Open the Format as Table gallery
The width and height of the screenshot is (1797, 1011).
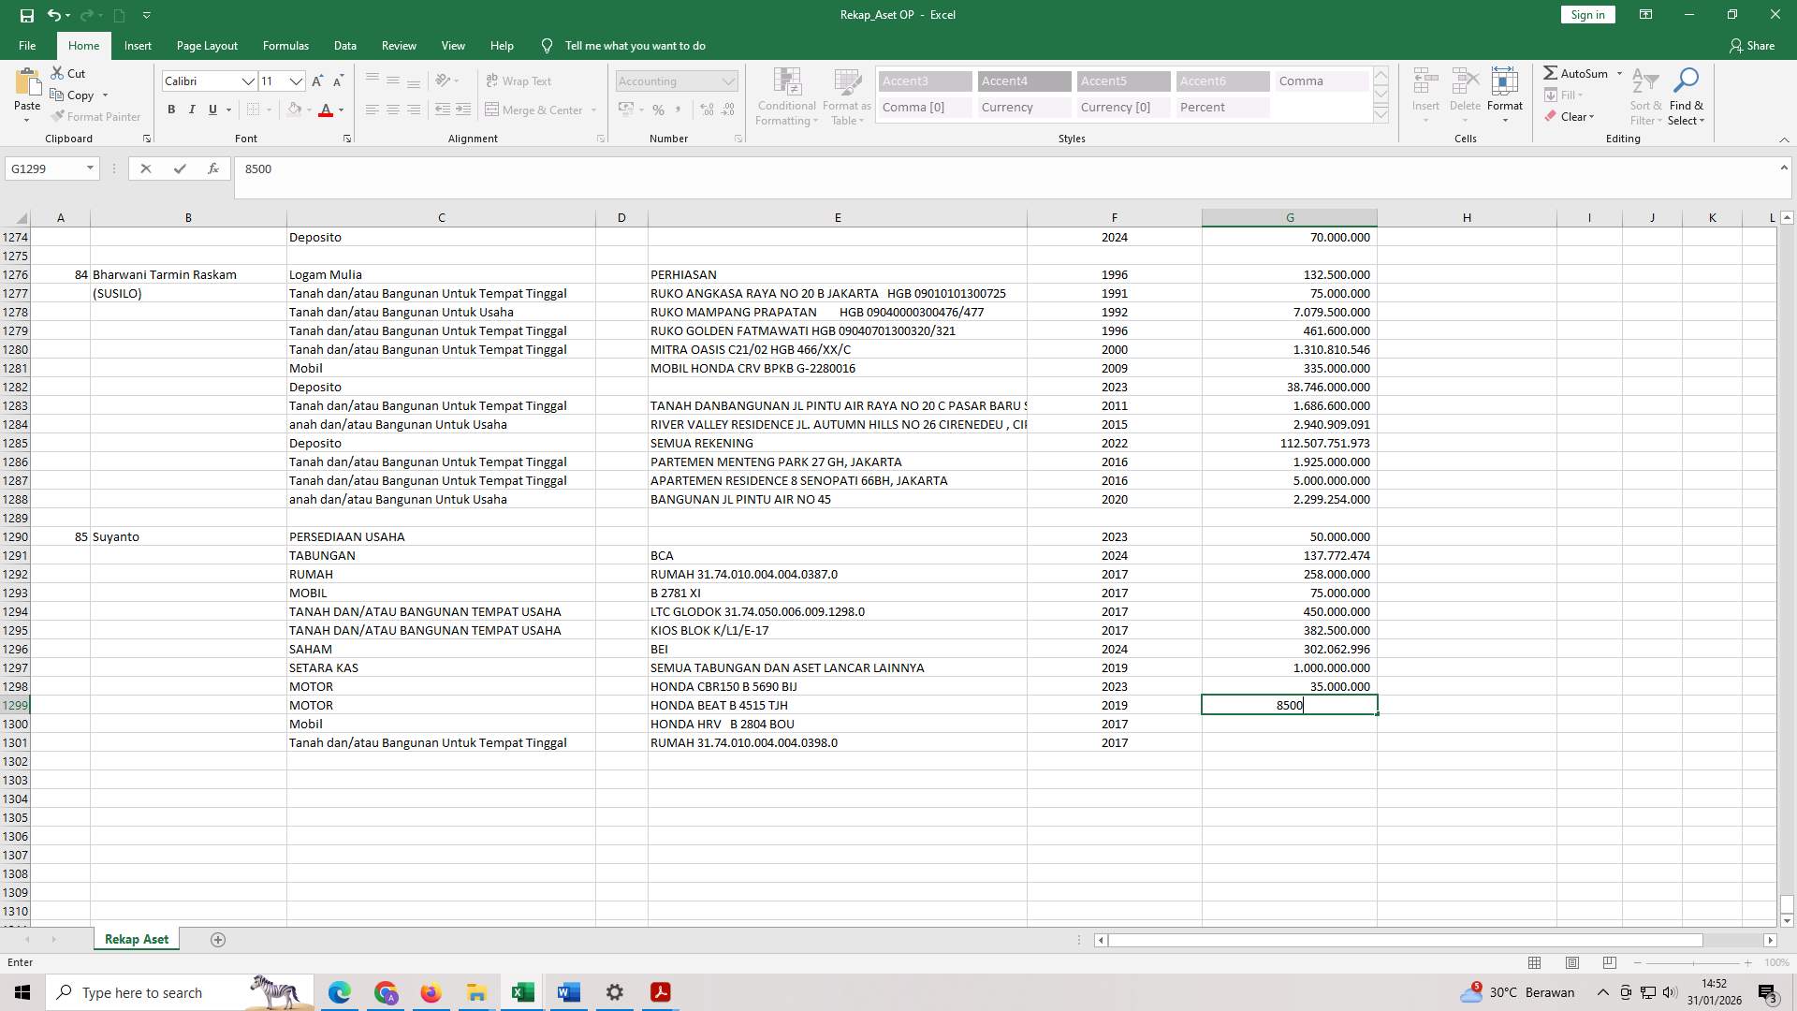point(845,94)
